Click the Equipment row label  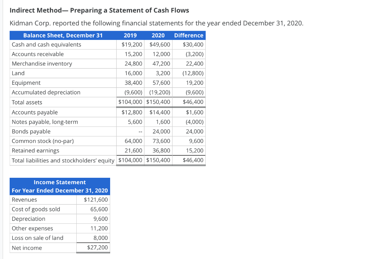point(25,83)
